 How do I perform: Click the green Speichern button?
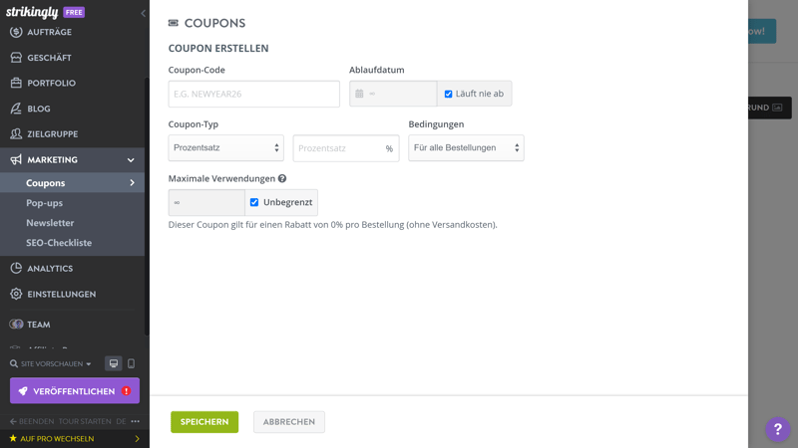[x=204, y=422]
